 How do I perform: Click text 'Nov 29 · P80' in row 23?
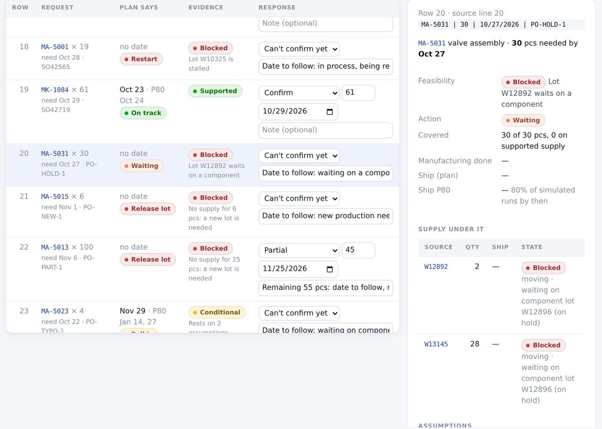143,311
